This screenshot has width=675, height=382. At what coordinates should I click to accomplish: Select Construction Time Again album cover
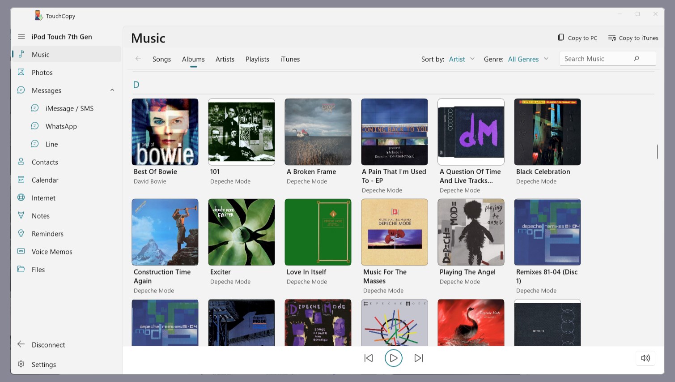[x=165, y=232]
